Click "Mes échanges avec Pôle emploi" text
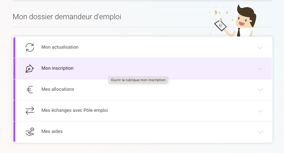Image resolution: width=284 pixels, height=153 pixels. pyautogui.click(x=75, y=110)
